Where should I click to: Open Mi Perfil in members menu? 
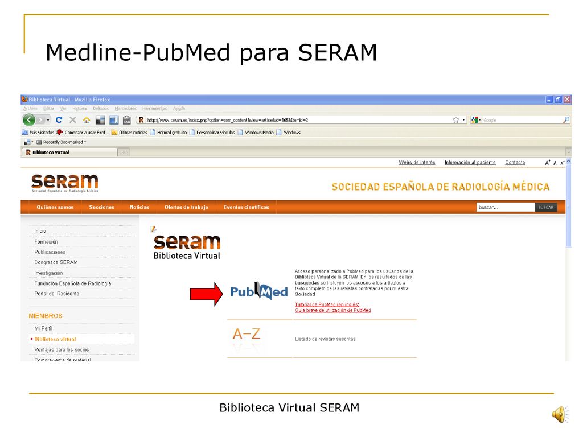[x=43, y=328]
